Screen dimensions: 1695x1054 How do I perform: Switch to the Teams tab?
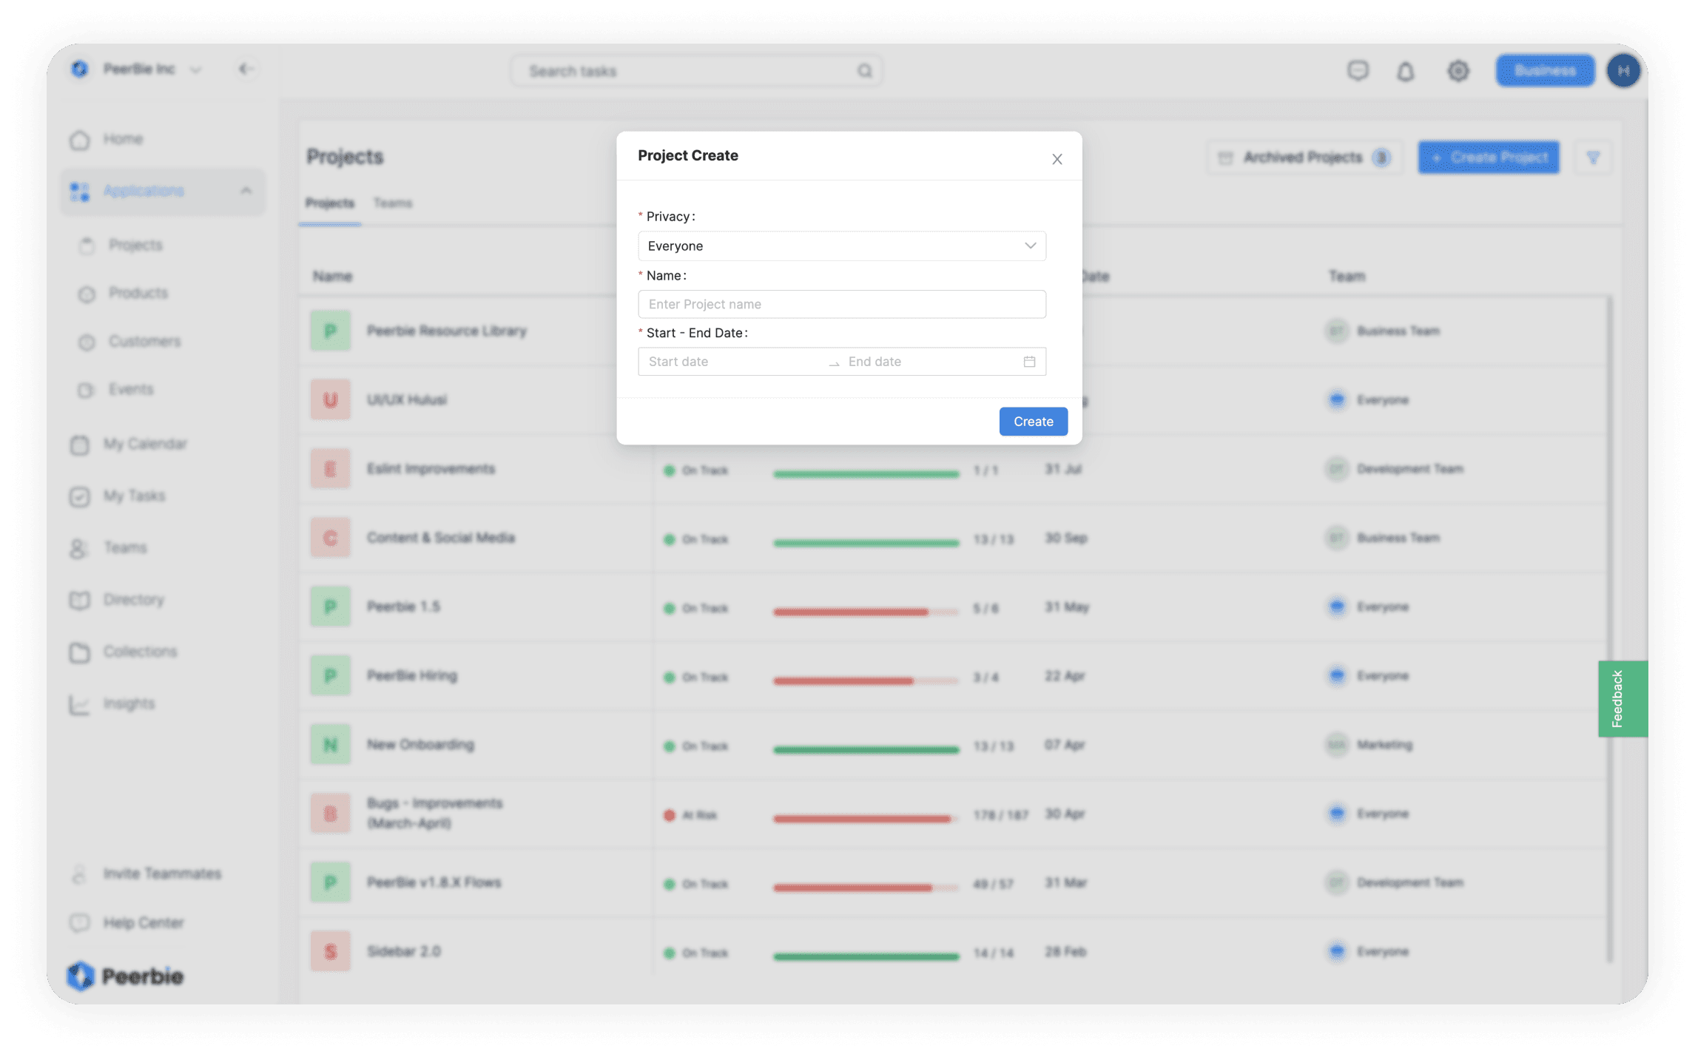coord(393,203)
